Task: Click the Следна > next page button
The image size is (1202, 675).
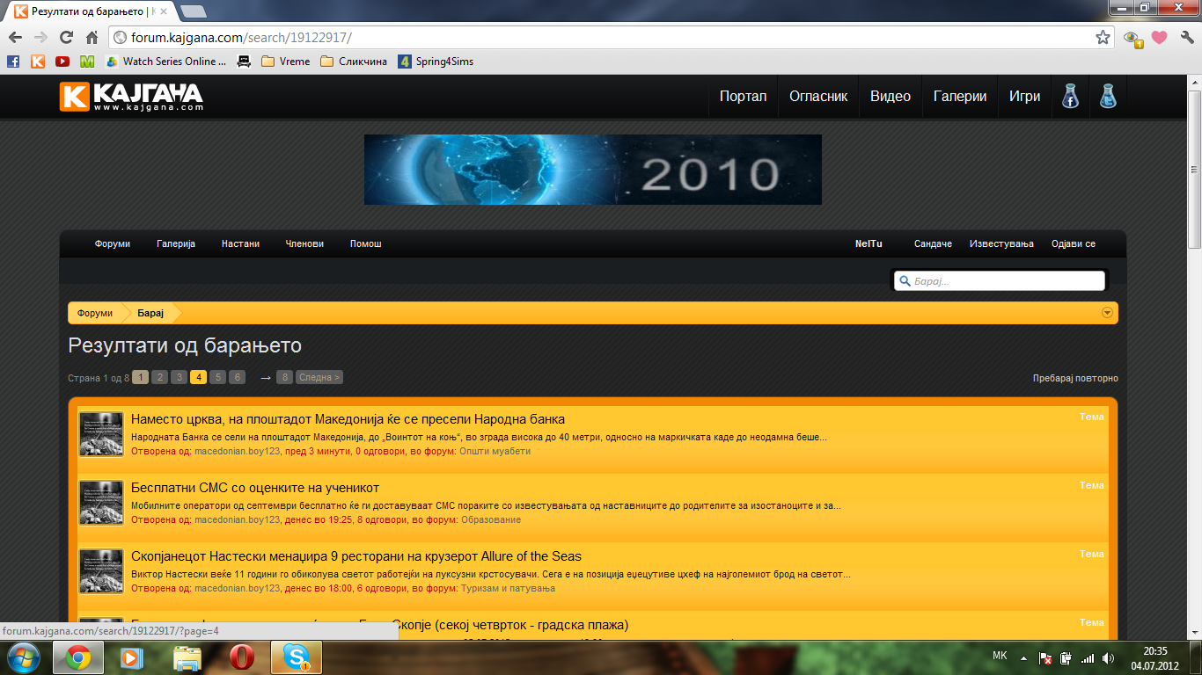Action: tap(319, 378)
